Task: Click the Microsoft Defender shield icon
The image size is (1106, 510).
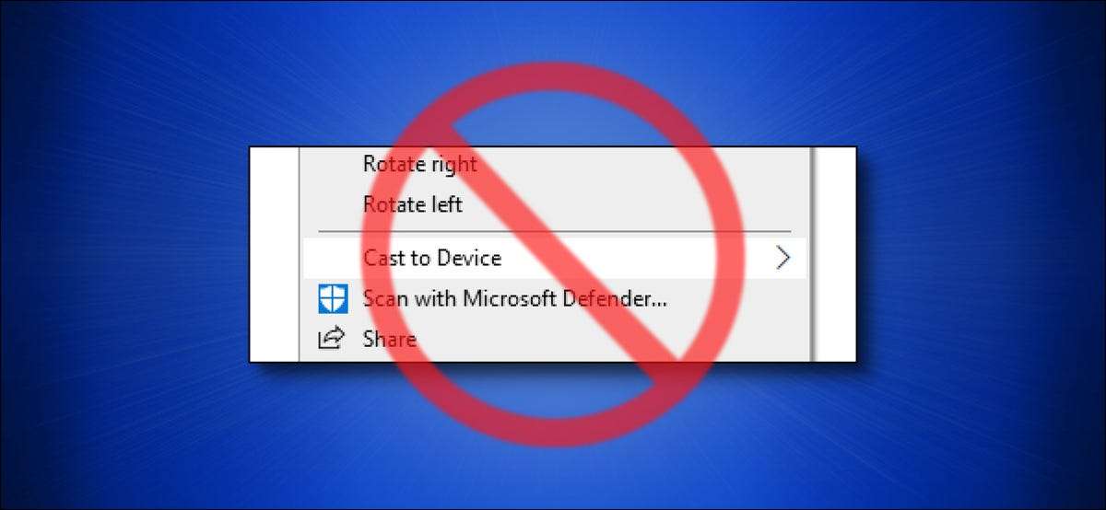Action: pyautogui.click(x=332, y=298)
